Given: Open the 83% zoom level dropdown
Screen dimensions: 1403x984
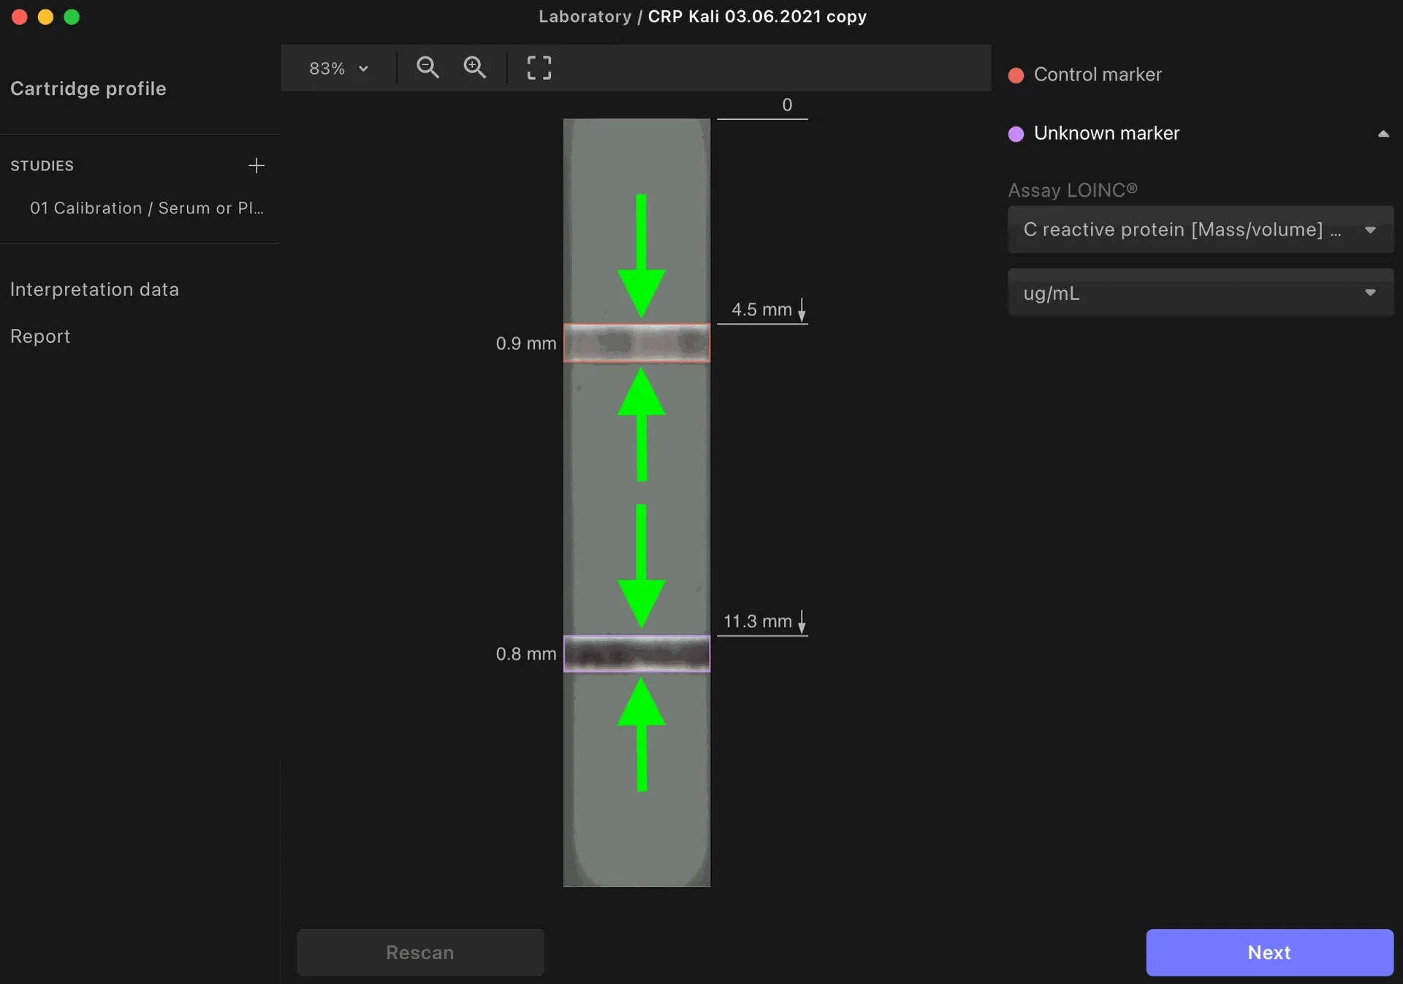Looking at the screenshot, I should tap(338, 68).
